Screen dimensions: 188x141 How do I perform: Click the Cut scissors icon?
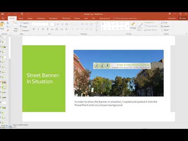pos(8,23)
